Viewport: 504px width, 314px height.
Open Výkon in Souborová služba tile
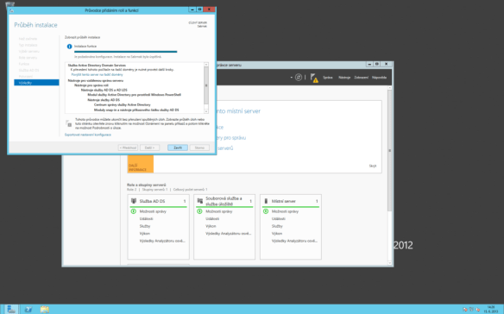(211, 226)
